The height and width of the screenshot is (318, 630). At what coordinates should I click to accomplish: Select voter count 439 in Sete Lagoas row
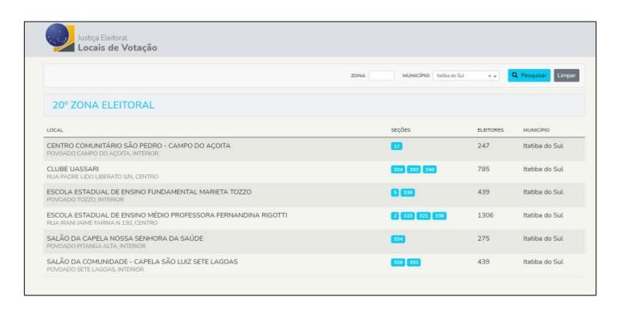[484, 262]
